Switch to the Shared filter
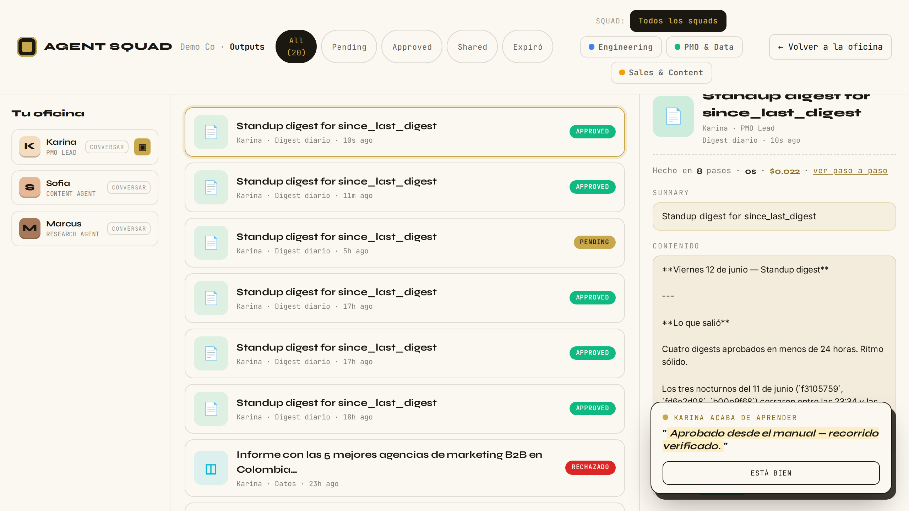The width and height of the screenshot is (909, 511). [472, 46]
